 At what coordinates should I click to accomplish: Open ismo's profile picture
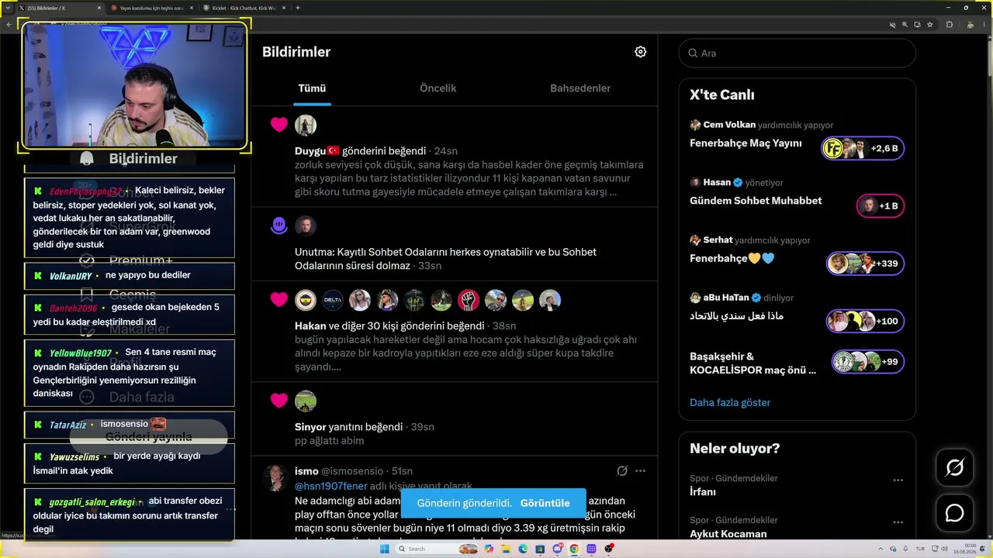(x=275, y=477)
